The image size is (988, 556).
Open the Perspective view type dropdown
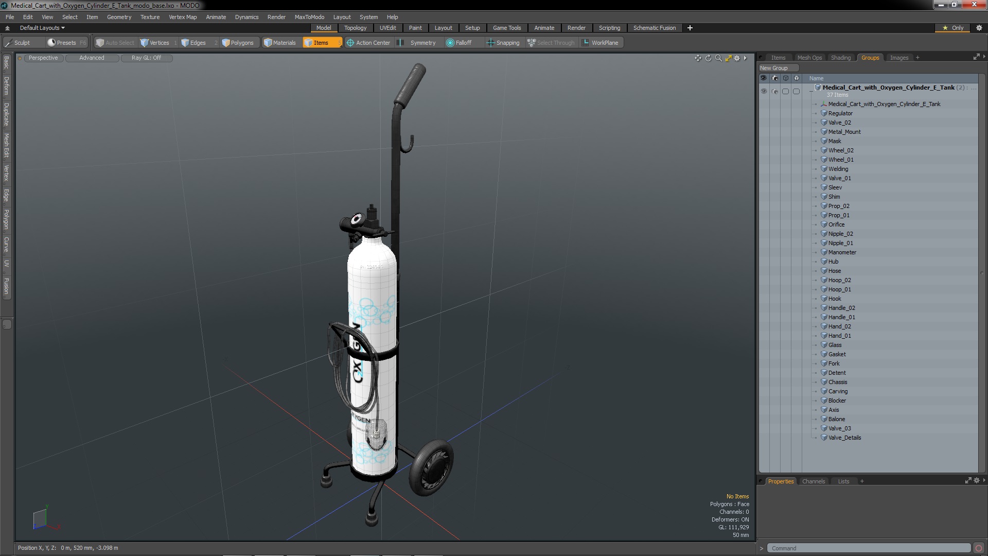click(x=43, y=58)
